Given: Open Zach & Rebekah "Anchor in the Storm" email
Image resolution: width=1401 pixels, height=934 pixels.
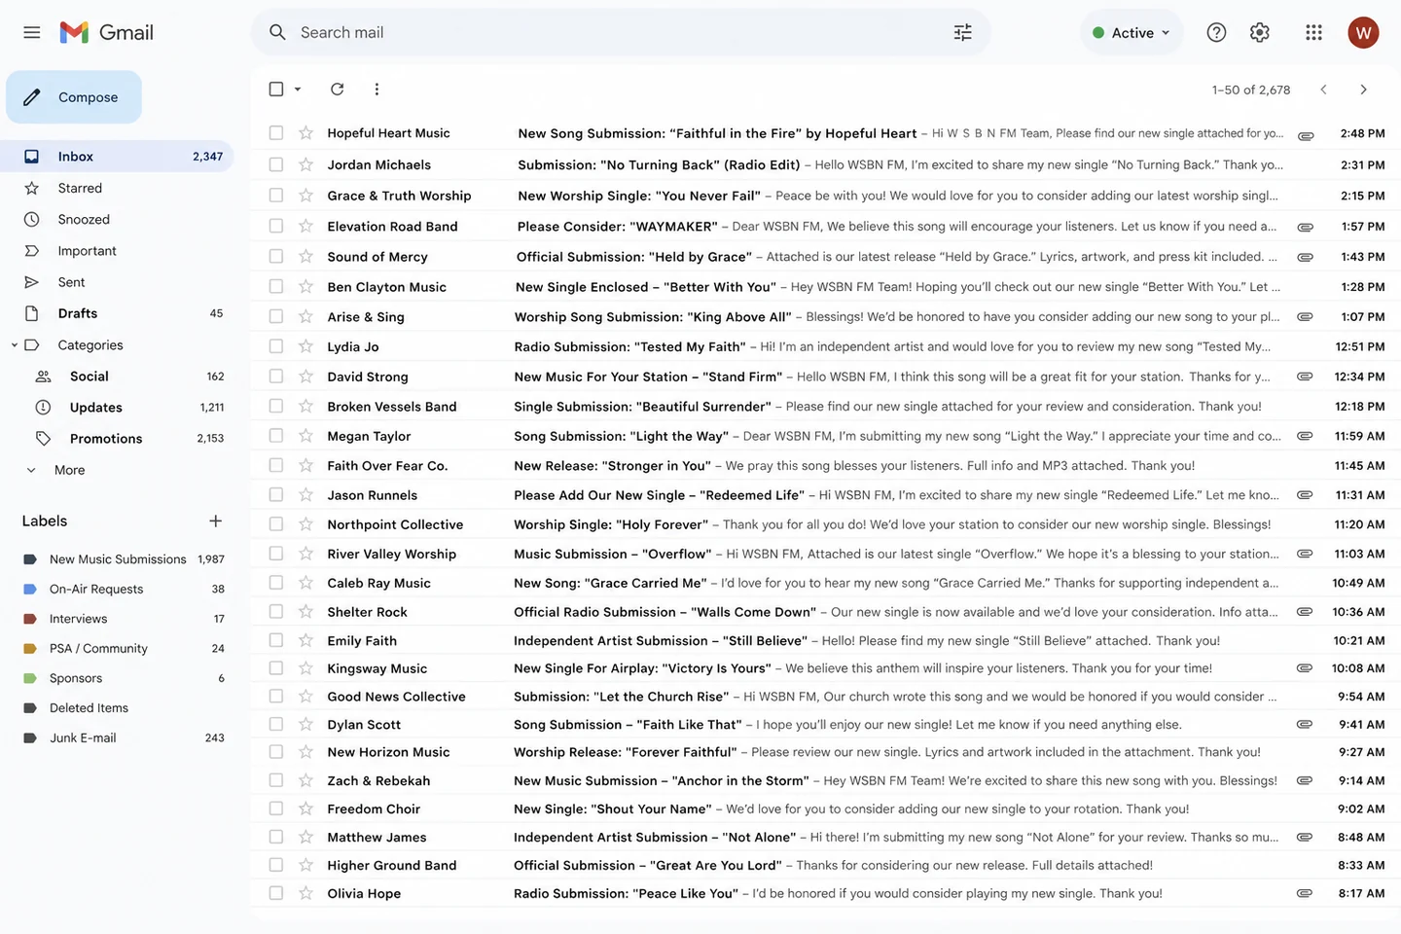Looking at the screenshot, I should pyautogui.click(x=823, y=780).
